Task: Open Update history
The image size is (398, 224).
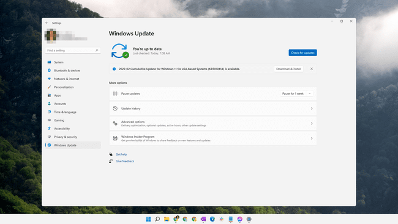Action: pyautogui.click(x=212, y=109)
